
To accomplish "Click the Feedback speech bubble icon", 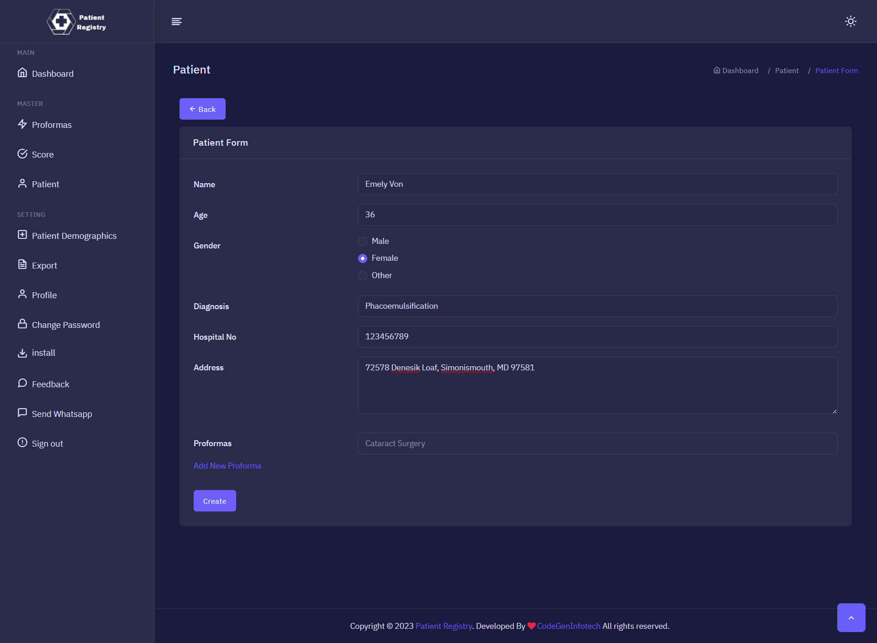I will click(x=22, y=384).
